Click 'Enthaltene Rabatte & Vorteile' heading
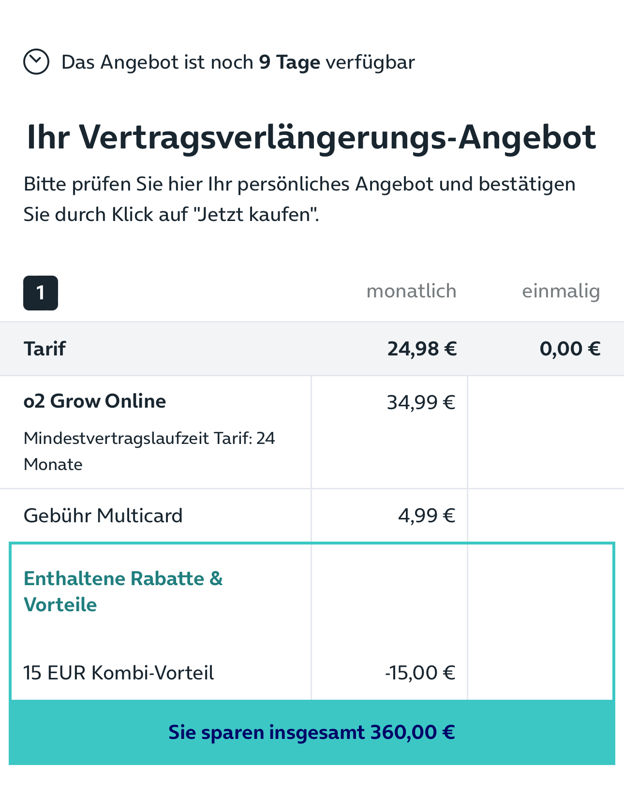 (x=123, y=591)
